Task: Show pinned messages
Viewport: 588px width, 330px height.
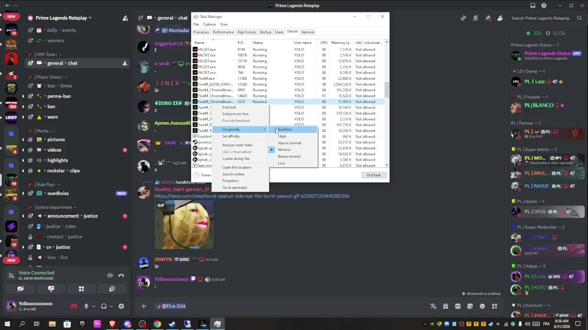Action: click(488, 18)
